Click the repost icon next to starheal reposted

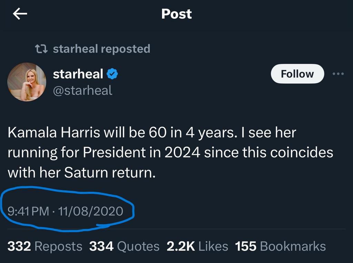42,49
